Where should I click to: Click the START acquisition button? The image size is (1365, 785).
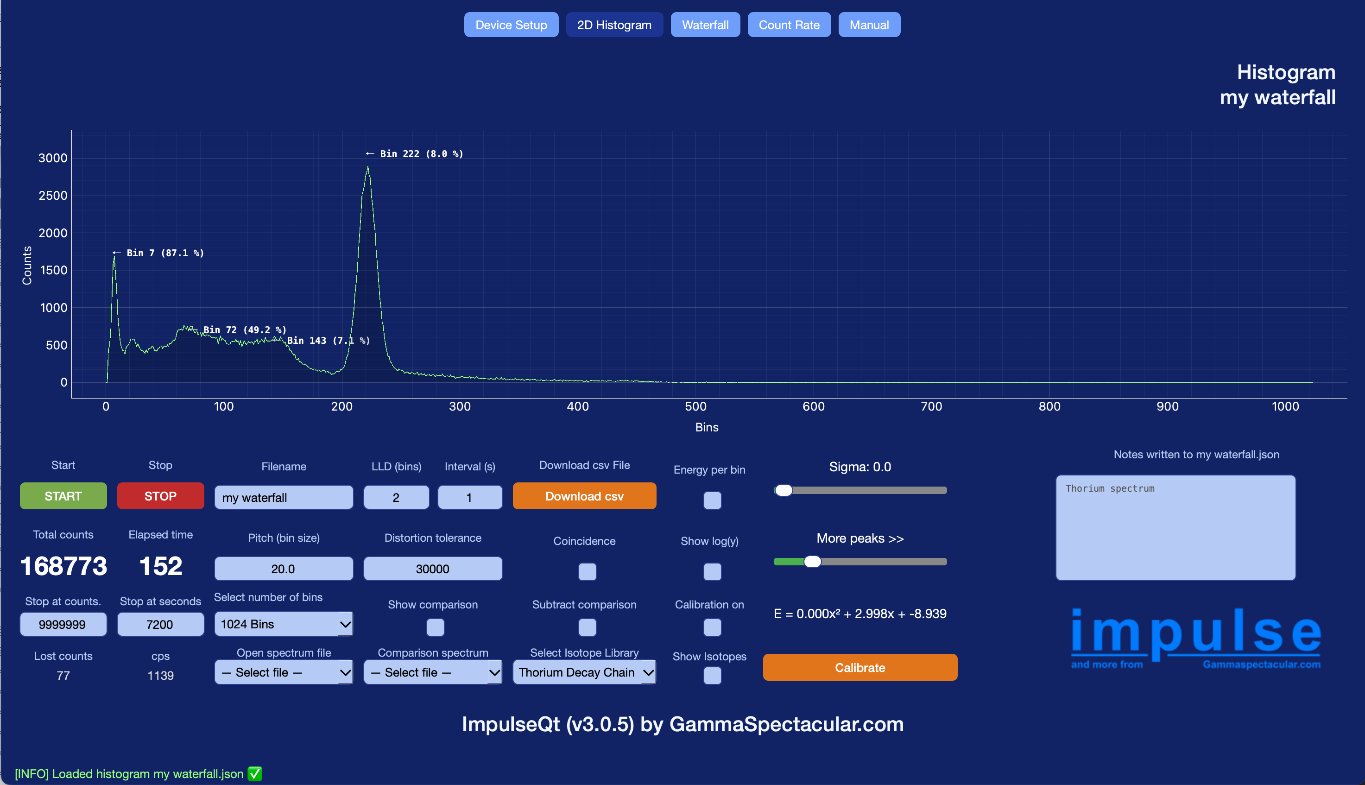(63, 495)
